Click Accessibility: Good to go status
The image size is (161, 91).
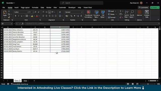point(20,84)
